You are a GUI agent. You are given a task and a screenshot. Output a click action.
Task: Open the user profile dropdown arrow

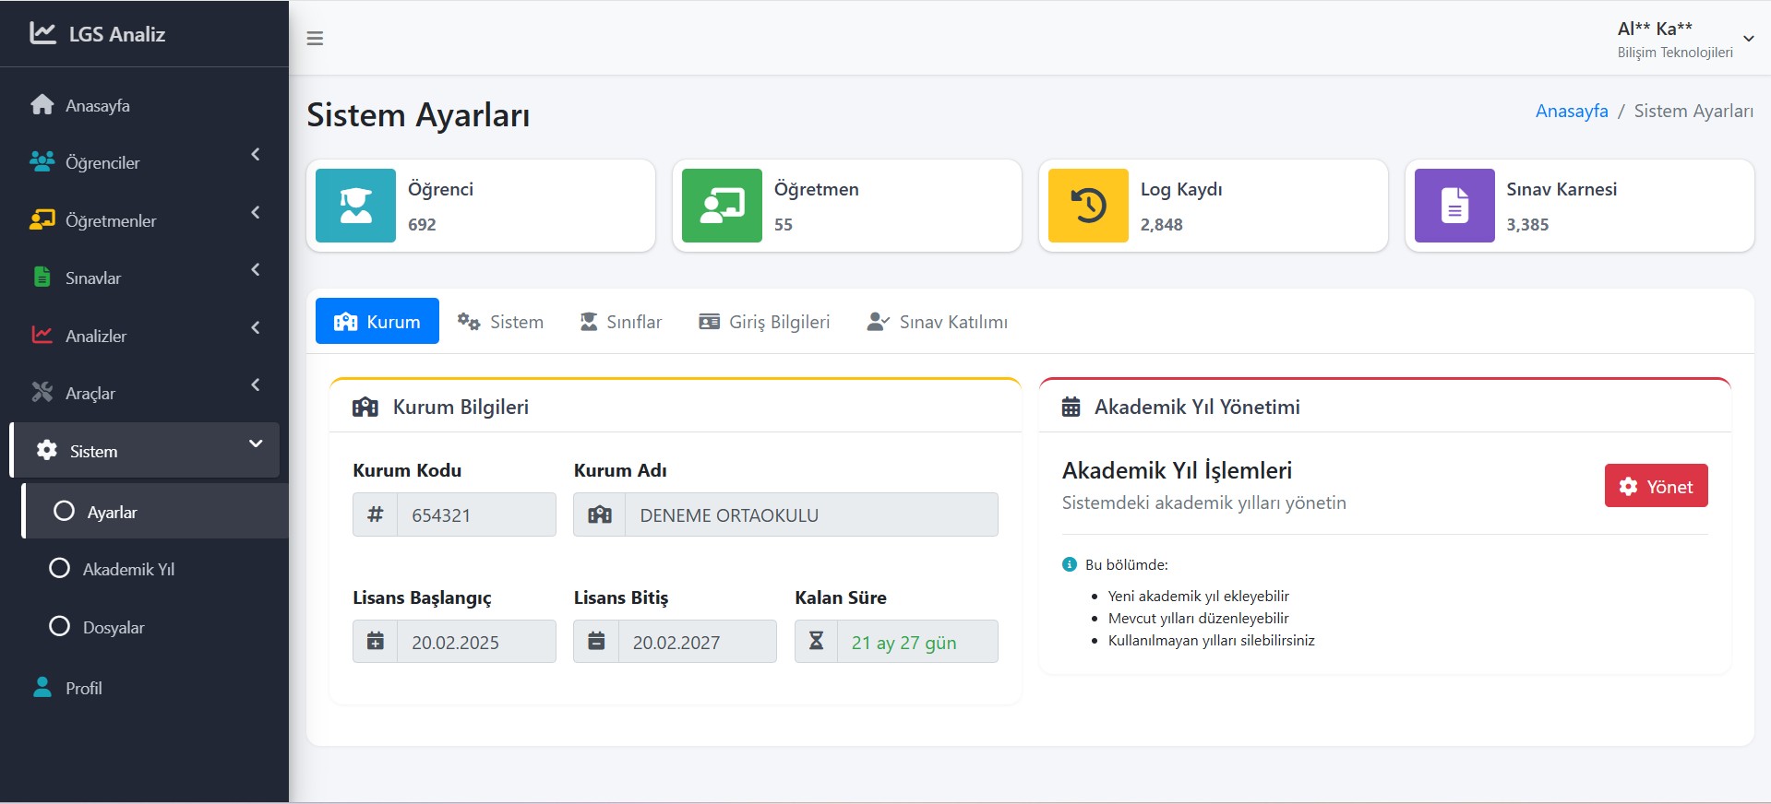[x=1748, y=39]
